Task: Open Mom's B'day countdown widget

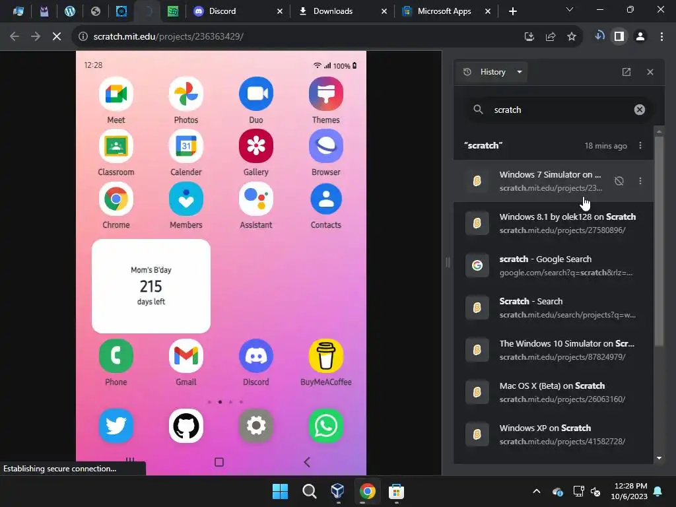Action: [x=151, y=286]
